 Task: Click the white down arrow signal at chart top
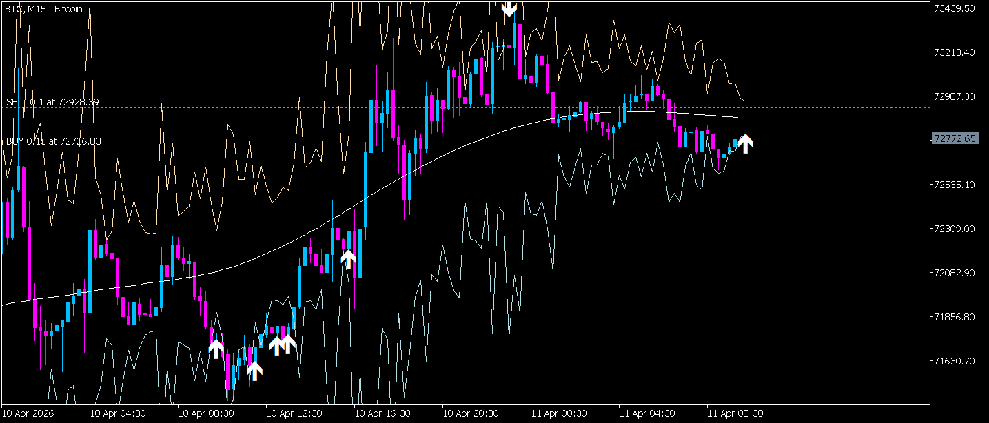pyautogui.click(x=509, y=8)
